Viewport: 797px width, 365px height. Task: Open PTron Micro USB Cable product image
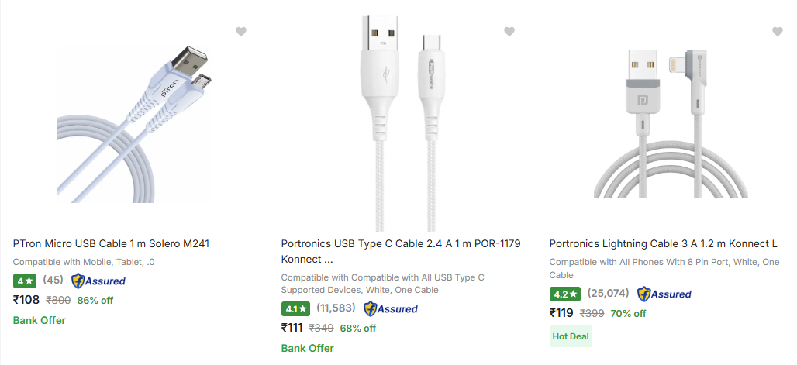(122, 124)
